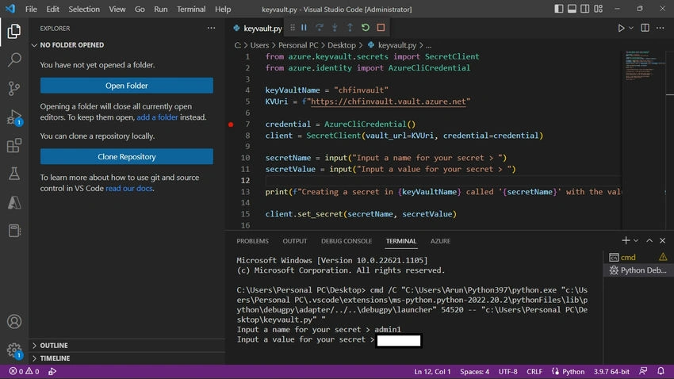Select the Python Debug terminal instance

click(x=638, y=270)
